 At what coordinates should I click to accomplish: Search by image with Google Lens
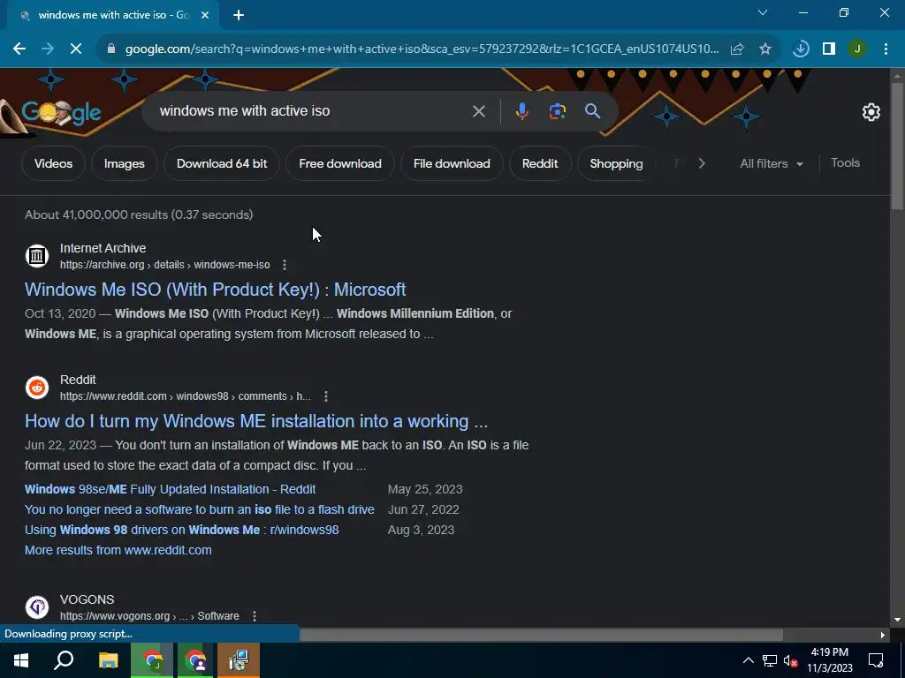pos(557,111)
